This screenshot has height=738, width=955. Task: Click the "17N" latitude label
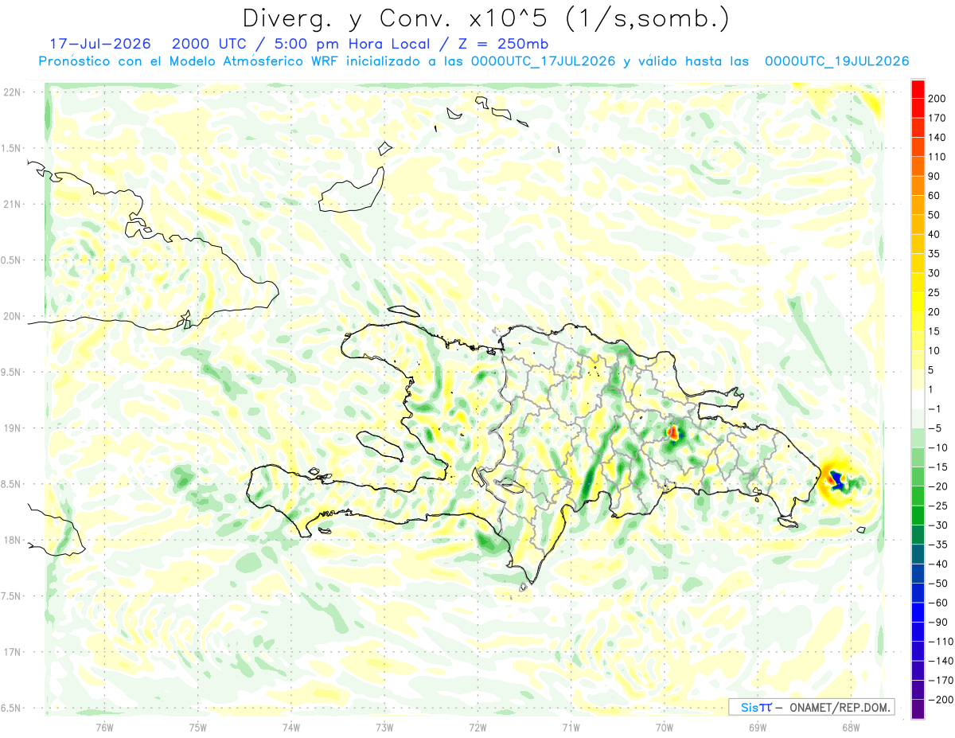point(12,652)
